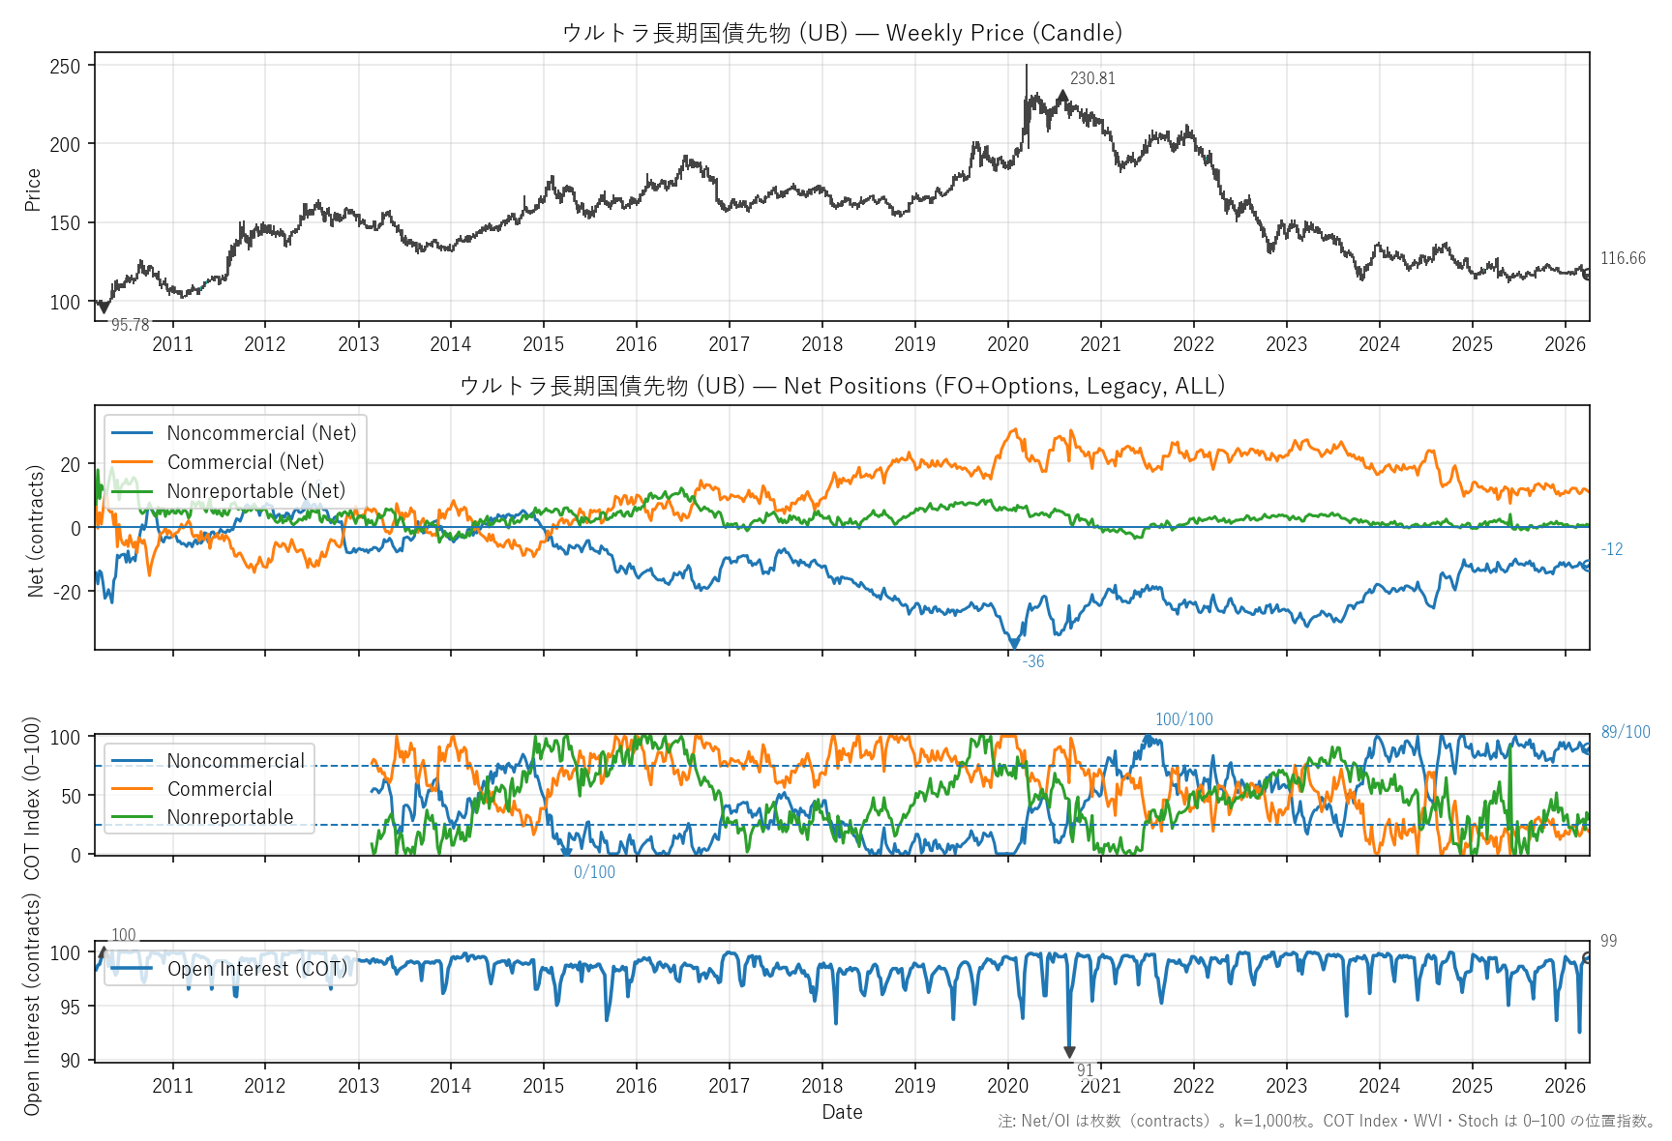Viewport: 1672px width, 1141px height.
Task: Click the Open Interest (COT) legend line swatch
Action: [x=132, y=969]
